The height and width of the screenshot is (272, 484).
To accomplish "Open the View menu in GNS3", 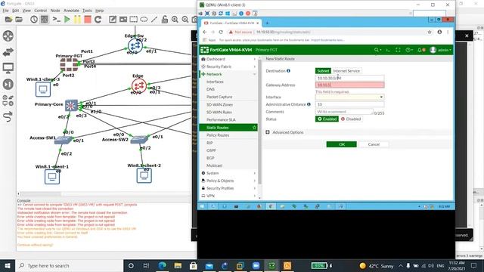I will 26,11.
